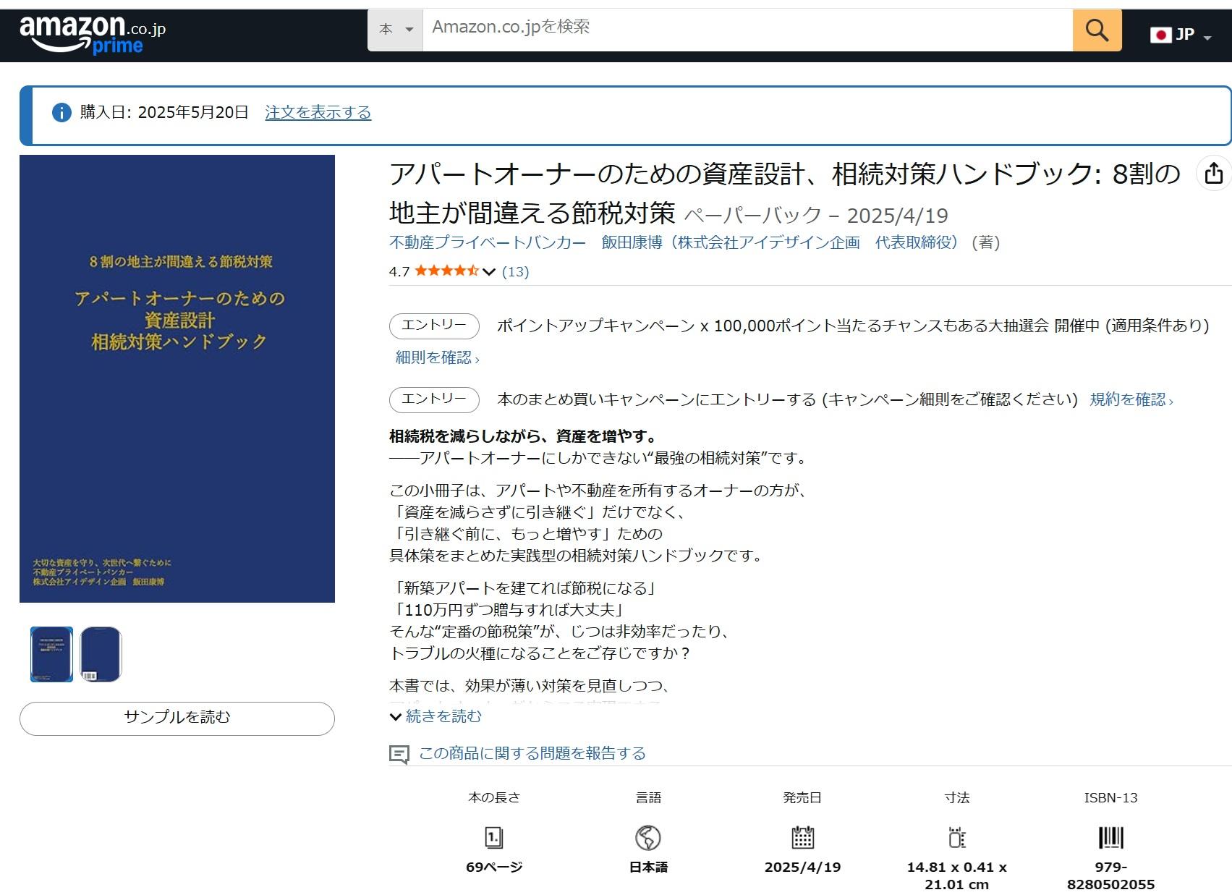Click the Amazon.co.jp prime logo
Image resolution: width=1232 pixels, height=895 pixels.
point(93,34)
